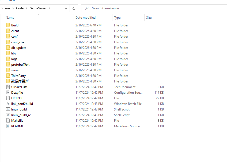Open the address bar history dropdown

(x=66, y=8)
